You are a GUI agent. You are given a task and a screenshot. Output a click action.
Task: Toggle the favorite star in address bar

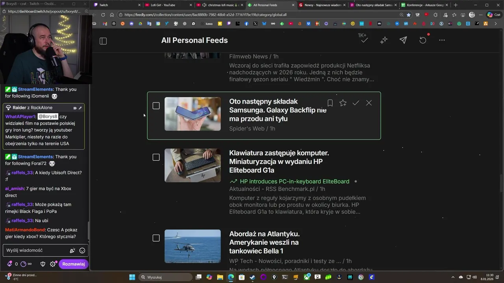coord(409,15)
